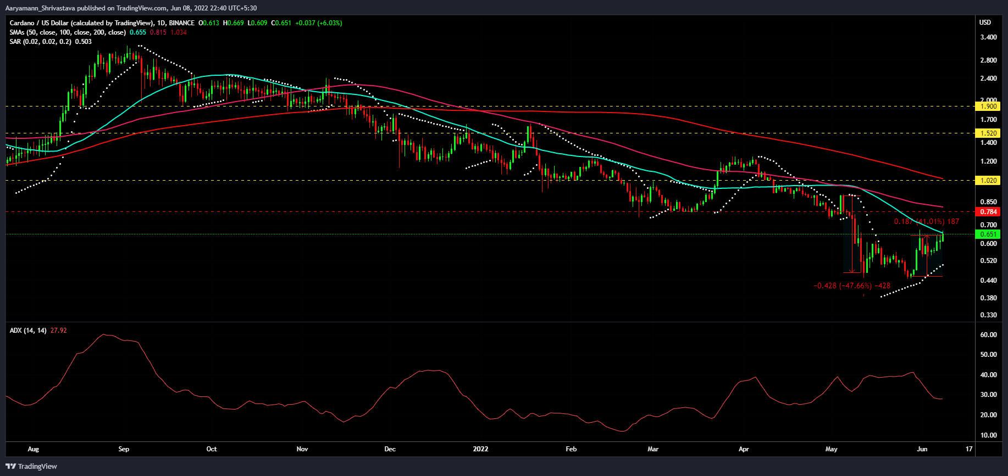Click the red 0.784 price label
This screenshot has width=1008, height=476.
[x=988, y=212]
